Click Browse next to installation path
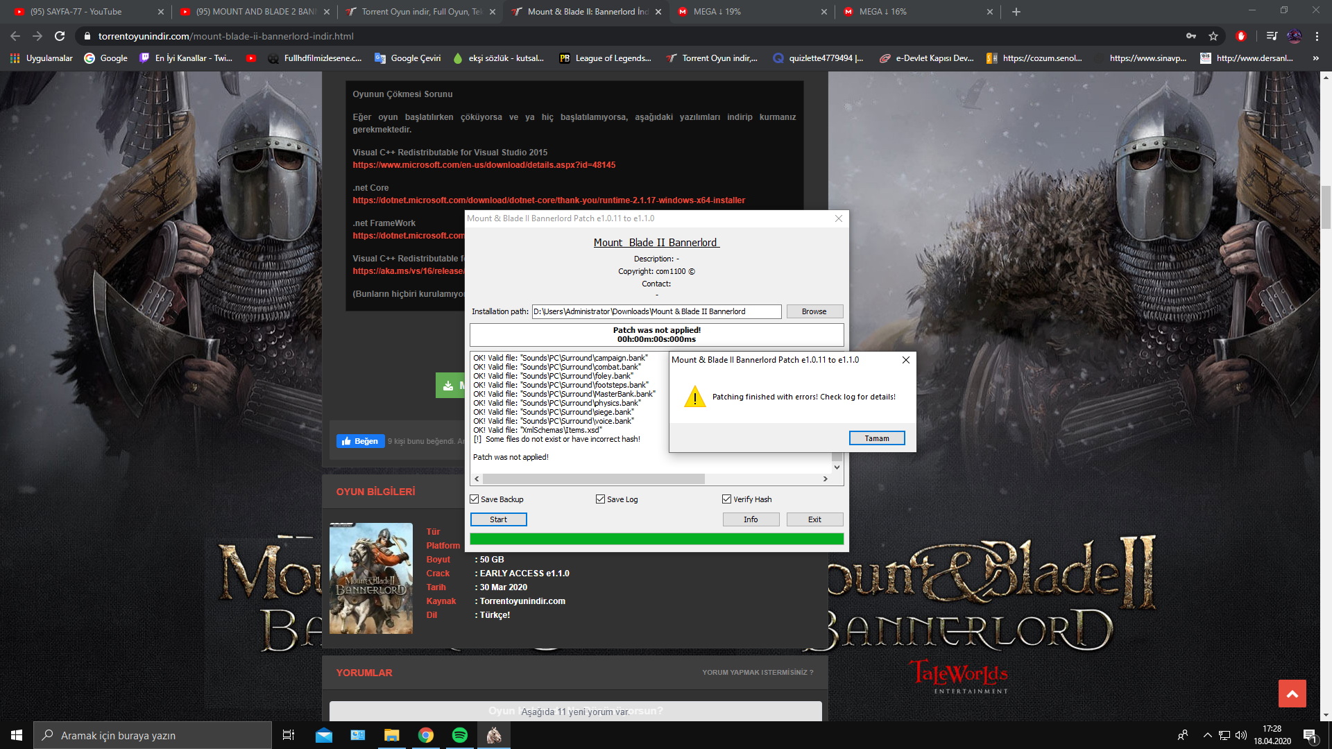Image resolution: width=1332 pixels, height=749 pixels. [x=814, y=311]
